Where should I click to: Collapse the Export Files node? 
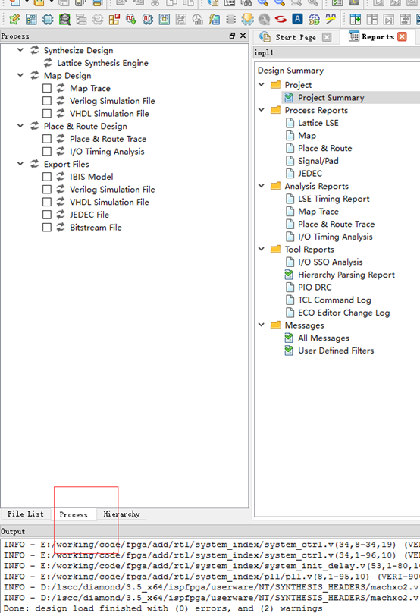tap(20, 164)
